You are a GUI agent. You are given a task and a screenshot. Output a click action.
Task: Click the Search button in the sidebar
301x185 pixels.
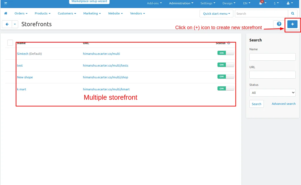tap(257, 104)
